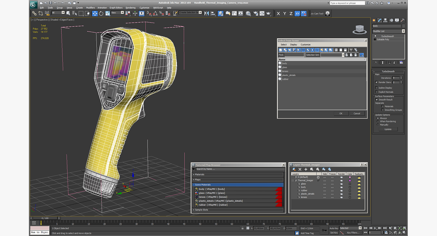Open Curve Editor from the toolbar
The width and height of the screenshot is (437, 236).
point(234,13)
